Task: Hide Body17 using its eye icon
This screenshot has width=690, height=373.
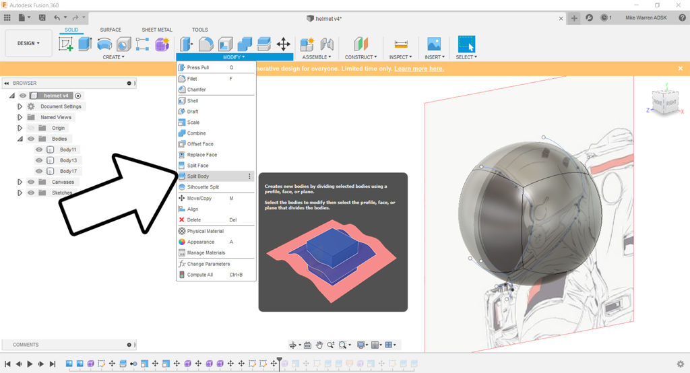Action: (x=38, y=171)
